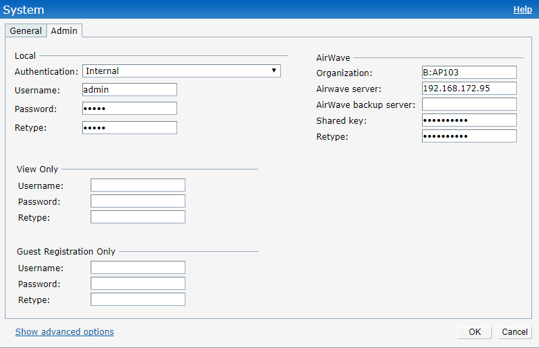Focus the View Only Username field

click(138, 185)
